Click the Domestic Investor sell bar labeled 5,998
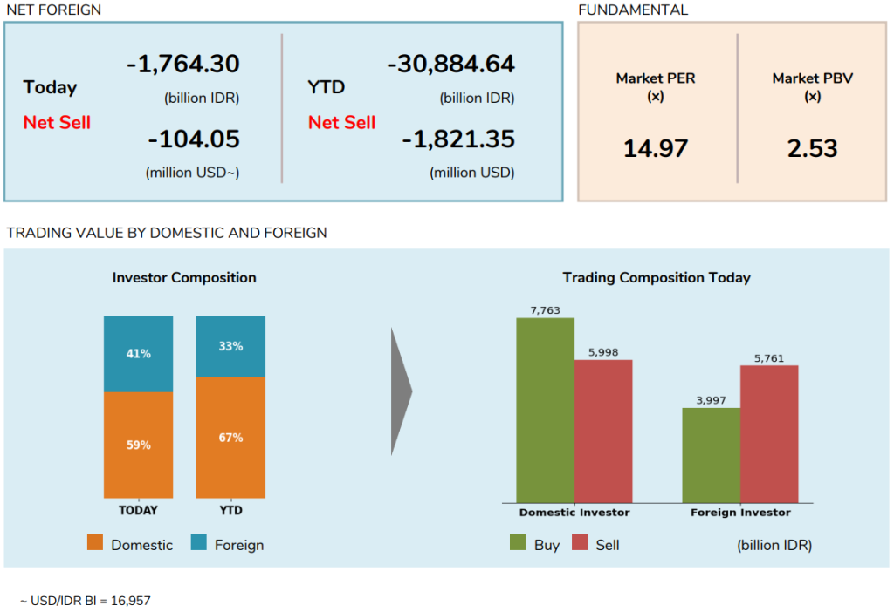The width and height of the screenshot is (894, 612). pyautogui.click(x=603, y=431)
